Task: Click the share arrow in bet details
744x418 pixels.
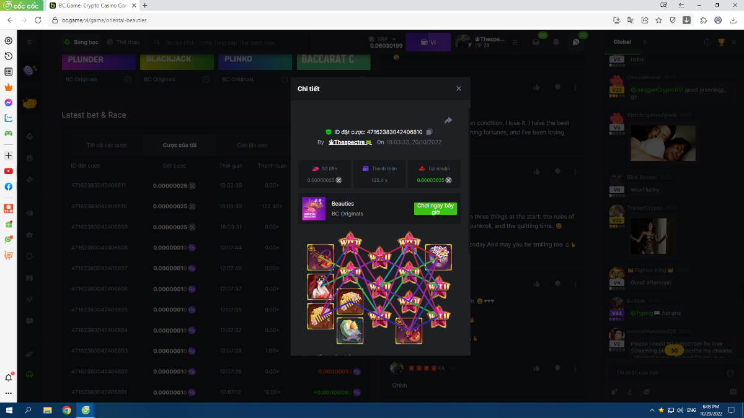Action: (x=448, y=120)
